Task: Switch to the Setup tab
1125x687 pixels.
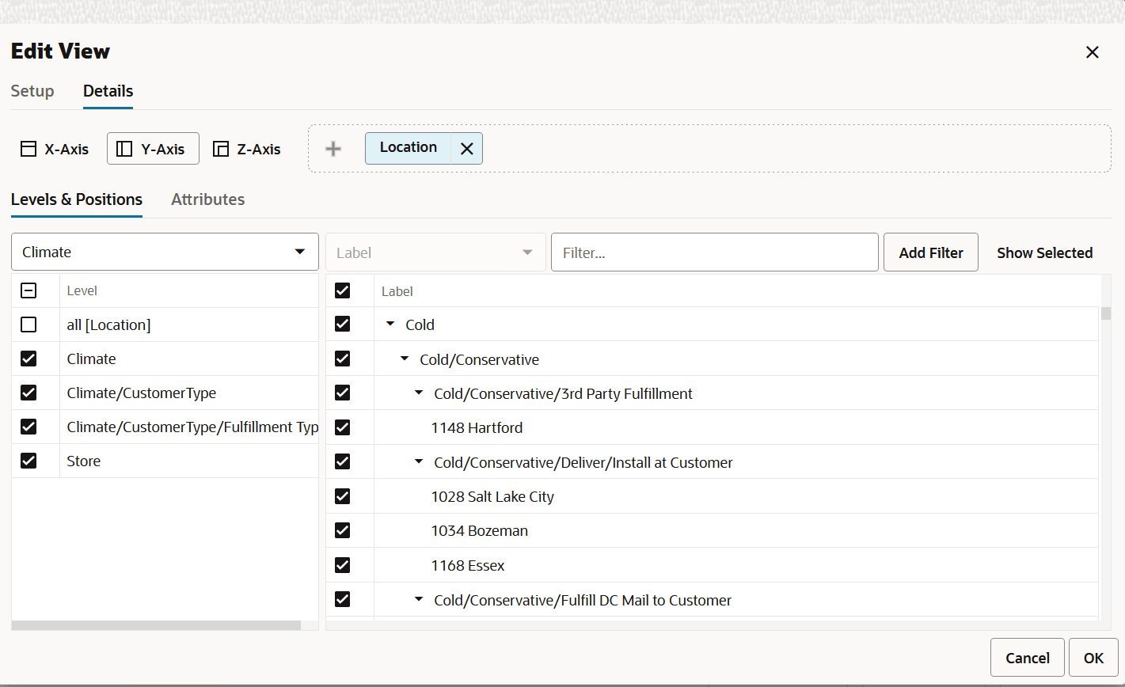Action: point(32,91)
